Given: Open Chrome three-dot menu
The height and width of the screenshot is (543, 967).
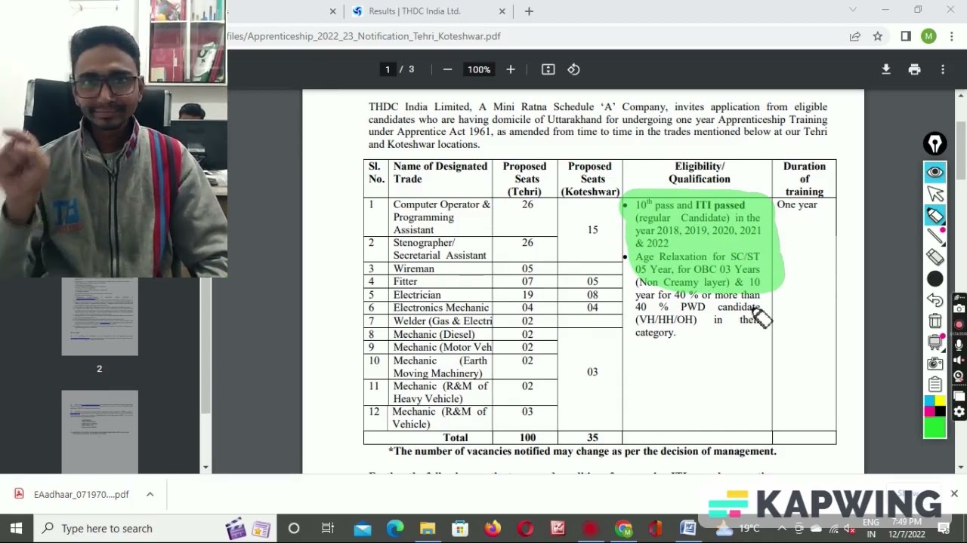Looking at the screenshot, I should (x=952, y=36).
